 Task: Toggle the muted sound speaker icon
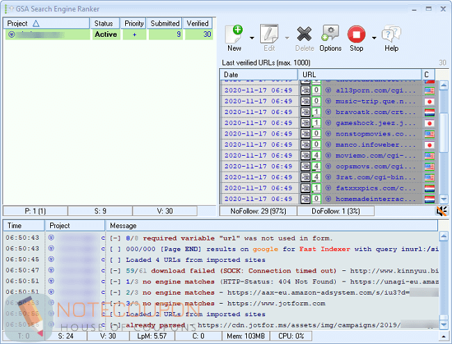coord(442,211)
